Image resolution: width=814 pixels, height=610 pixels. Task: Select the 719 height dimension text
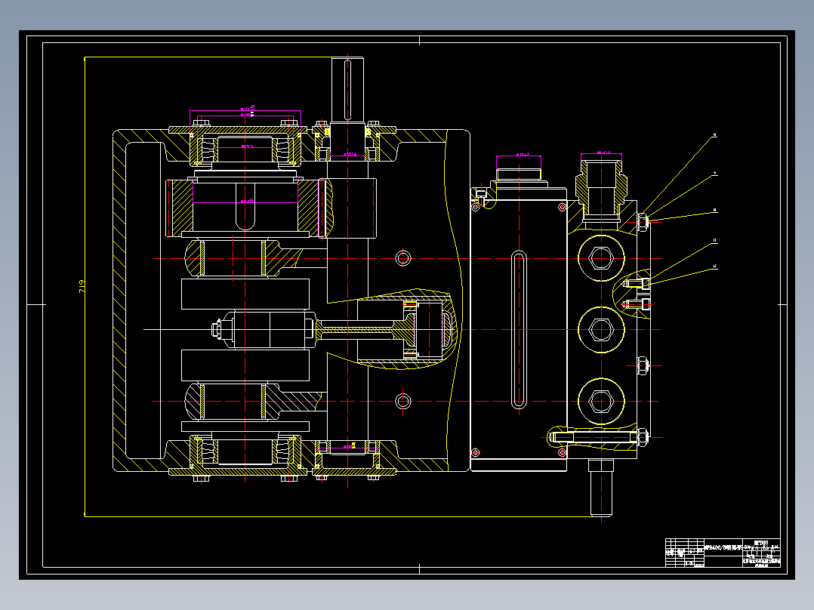point(82,287)
